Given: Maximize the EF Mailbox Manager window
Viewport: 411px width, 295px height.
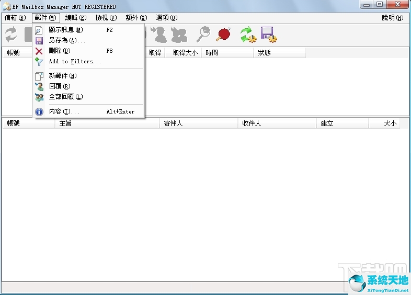Looking at the screenshot, I should tap(380, 5).
